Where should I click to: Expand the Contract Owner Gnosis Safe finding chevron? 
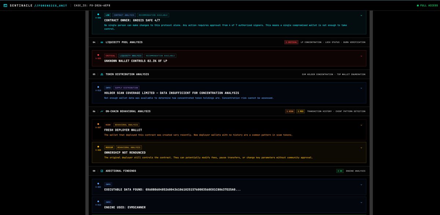(361, 15)
